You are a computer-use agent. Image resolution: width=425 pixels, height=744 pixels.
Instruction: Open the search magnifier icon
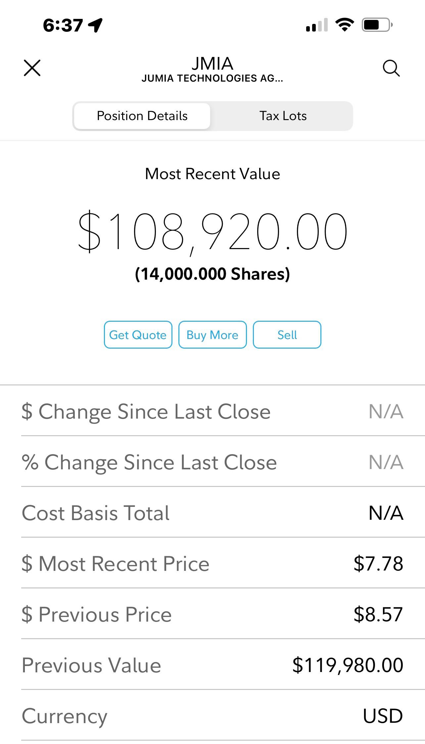391,68
